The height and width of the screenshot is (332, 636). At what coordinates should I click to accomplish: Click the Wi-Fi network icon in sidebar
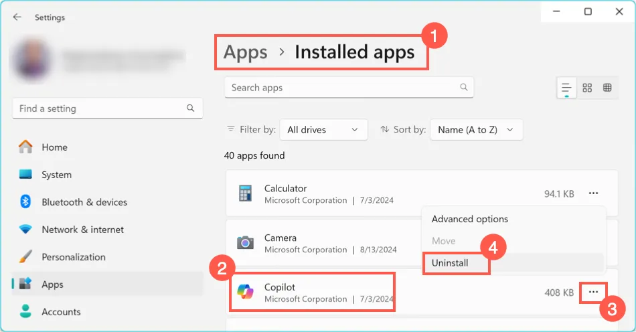(x=25, y=230)
